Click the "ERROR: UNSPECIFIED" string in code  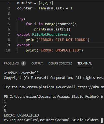[60, 50]
